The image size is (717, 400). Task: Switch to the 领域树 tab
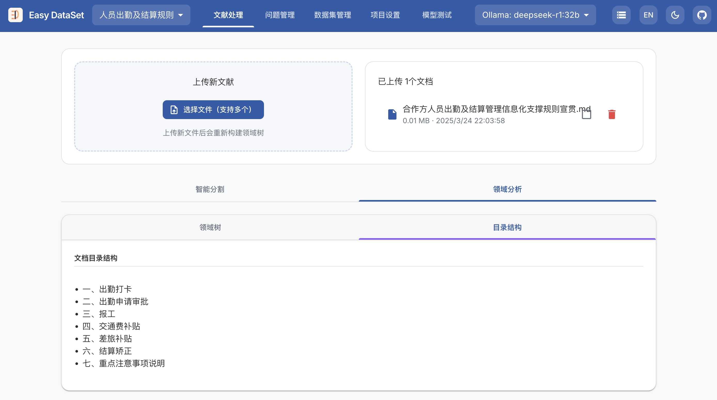click(x=210, y=228)
